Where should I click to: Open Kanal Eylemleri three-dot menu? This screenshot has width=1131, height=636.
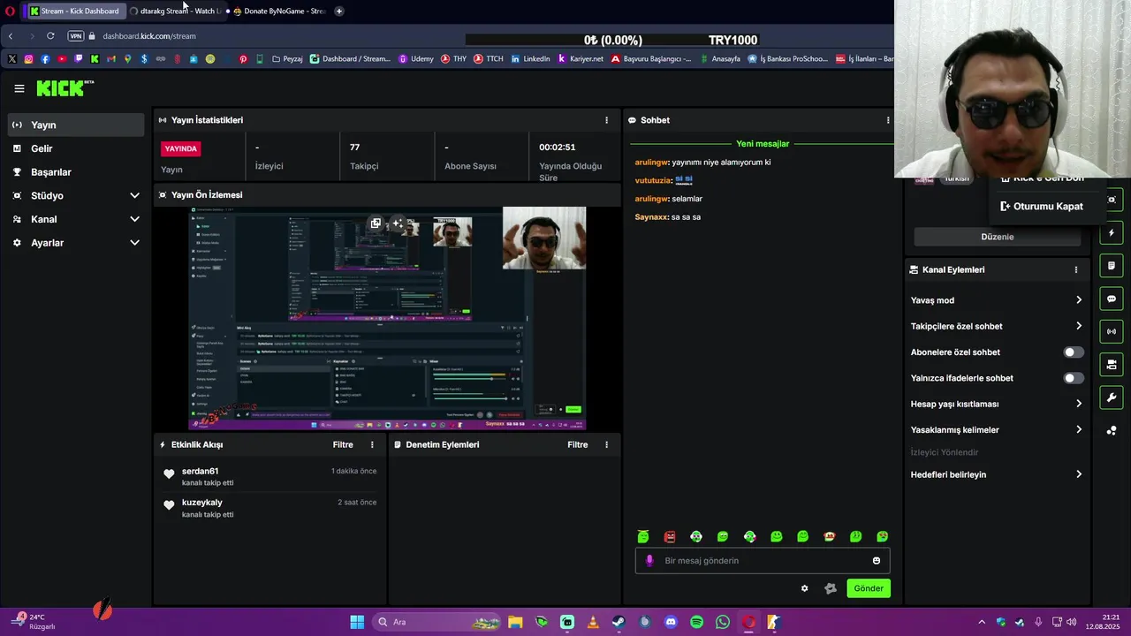tap(1076, 269)
